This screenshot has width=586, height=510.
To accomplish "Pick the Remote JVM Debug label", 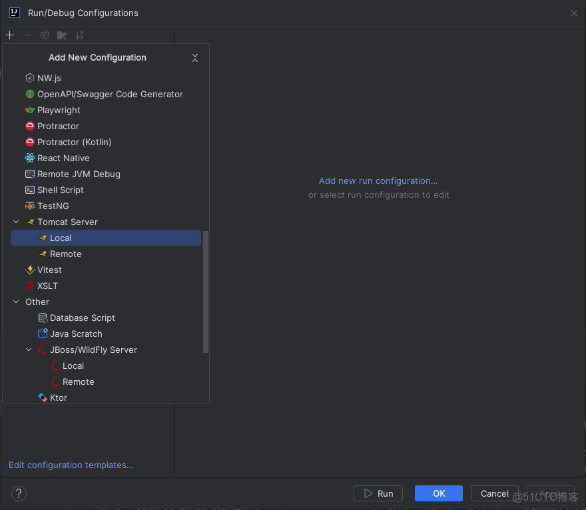I will [x=79, y=174].
